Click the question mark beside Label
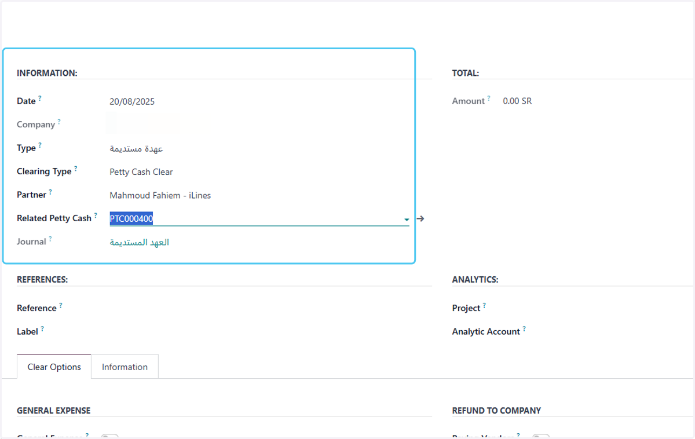 [42, 329]
